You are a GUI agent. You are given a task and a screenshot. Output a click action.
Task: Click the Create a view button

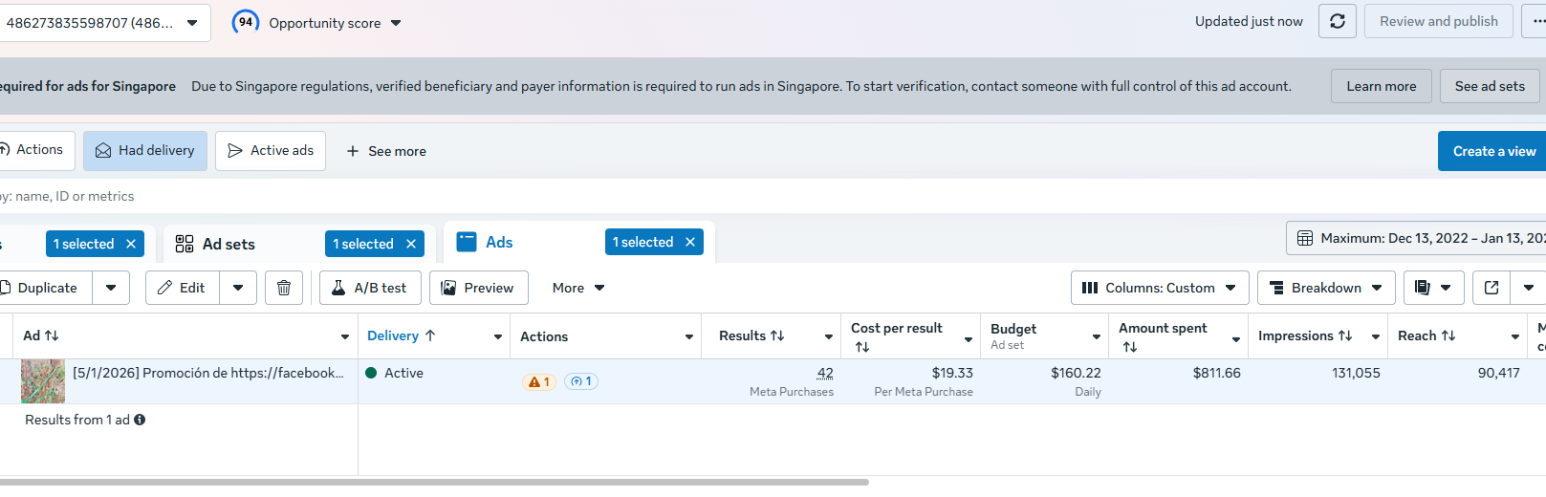click(1493, 151)
